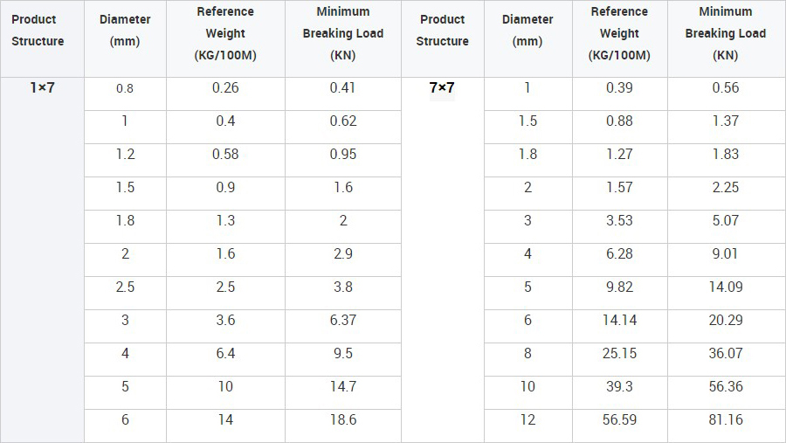Select the 0.56 breaking load cell
The width and height of the screenshot is (786, 443).
pos(725,87)
